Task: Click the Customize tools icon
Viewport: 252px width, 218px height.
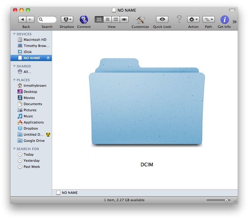Action: click(x=140, y=19)
